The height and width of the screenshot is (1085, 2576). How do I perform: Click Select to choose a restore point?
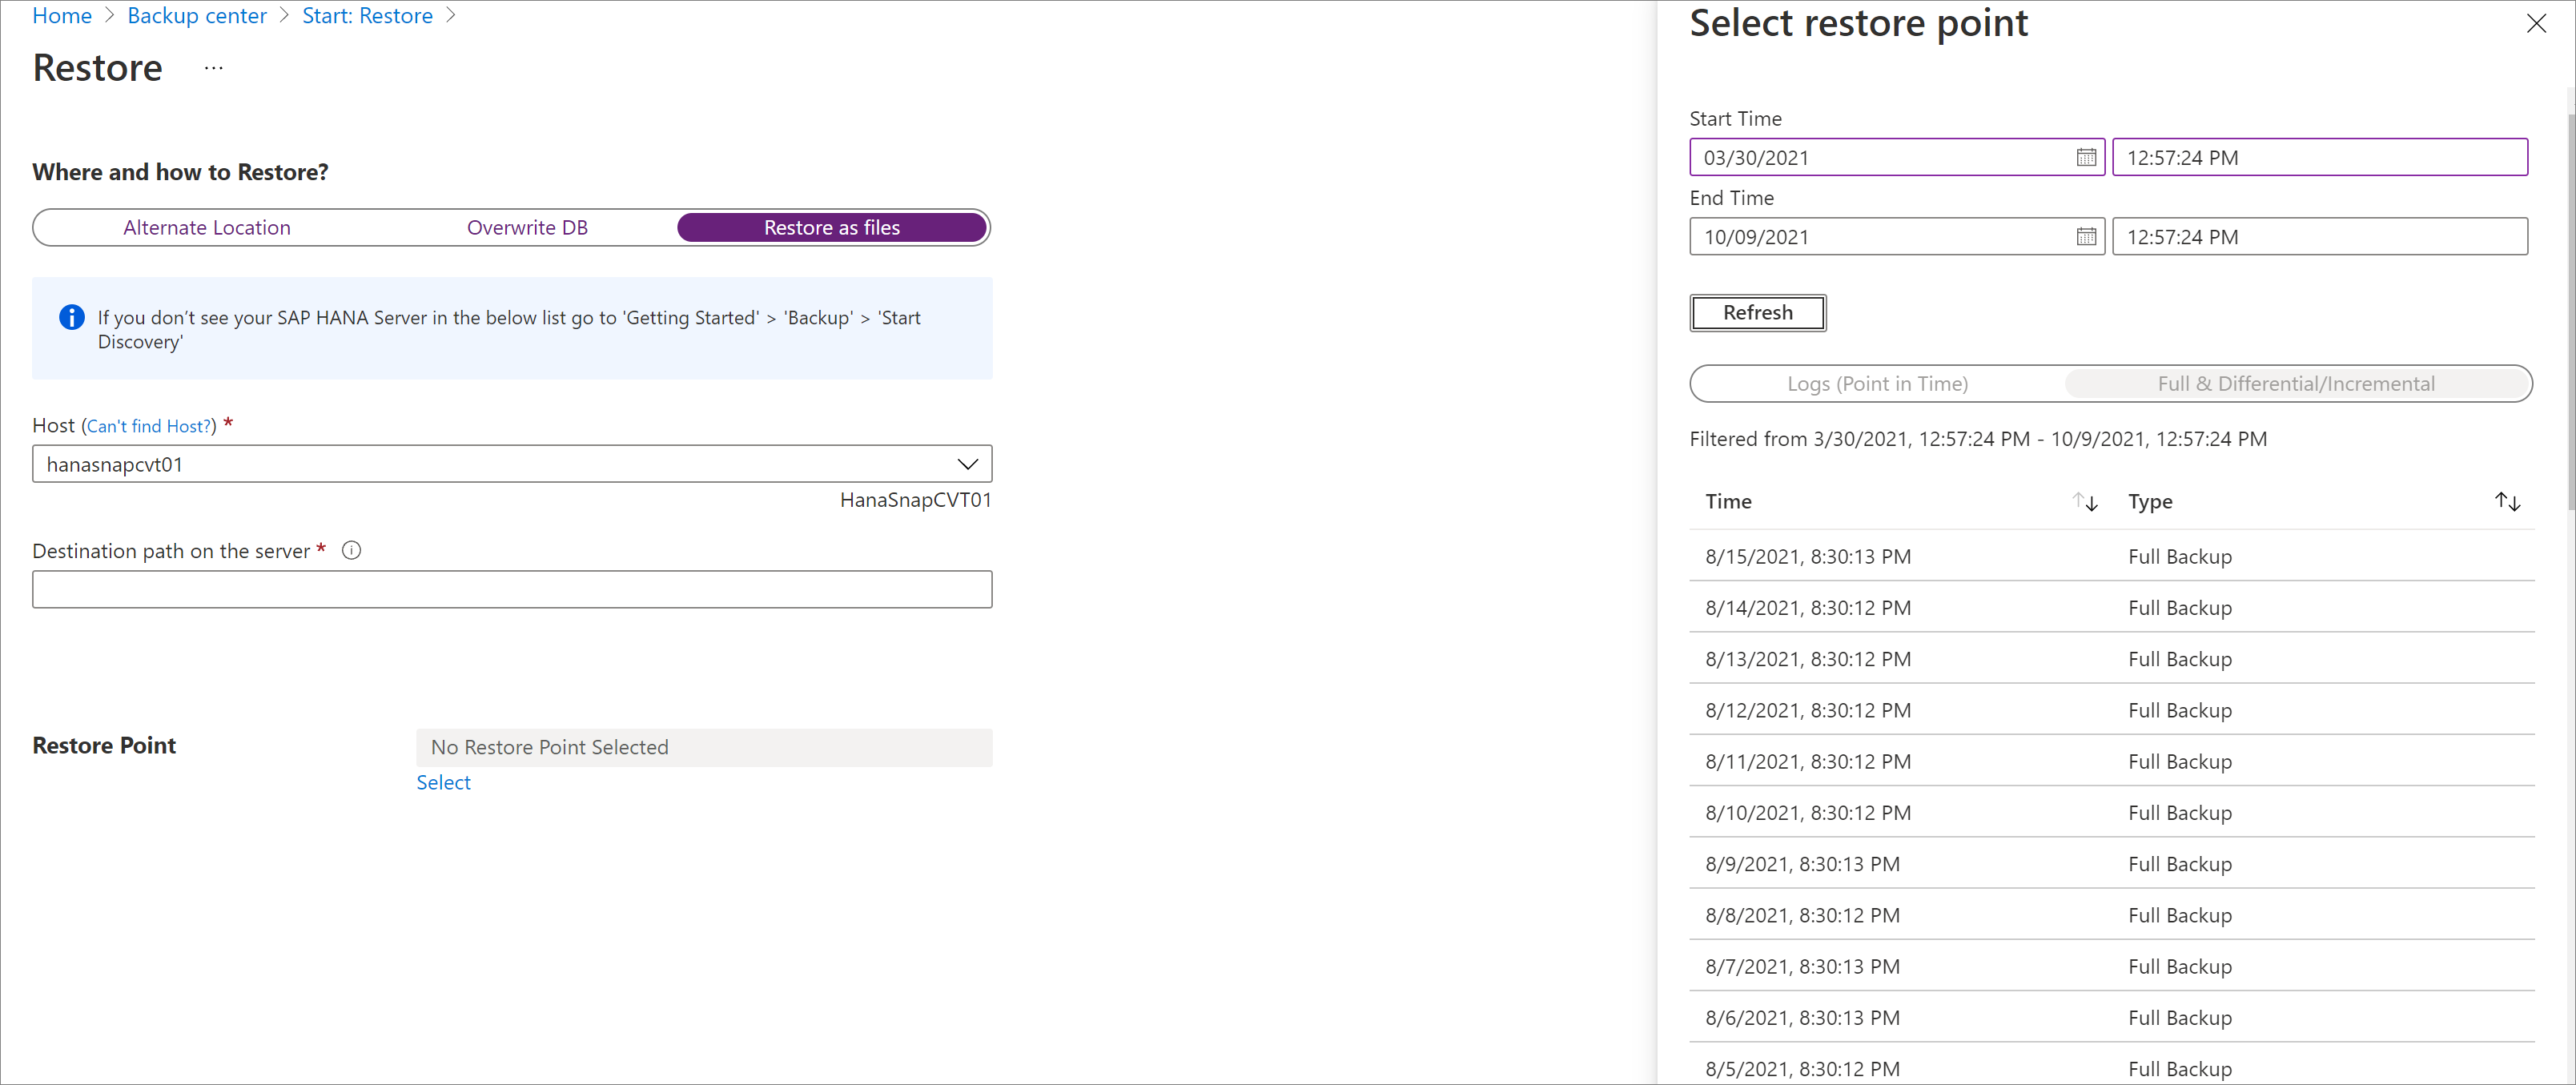pos(442,781)
